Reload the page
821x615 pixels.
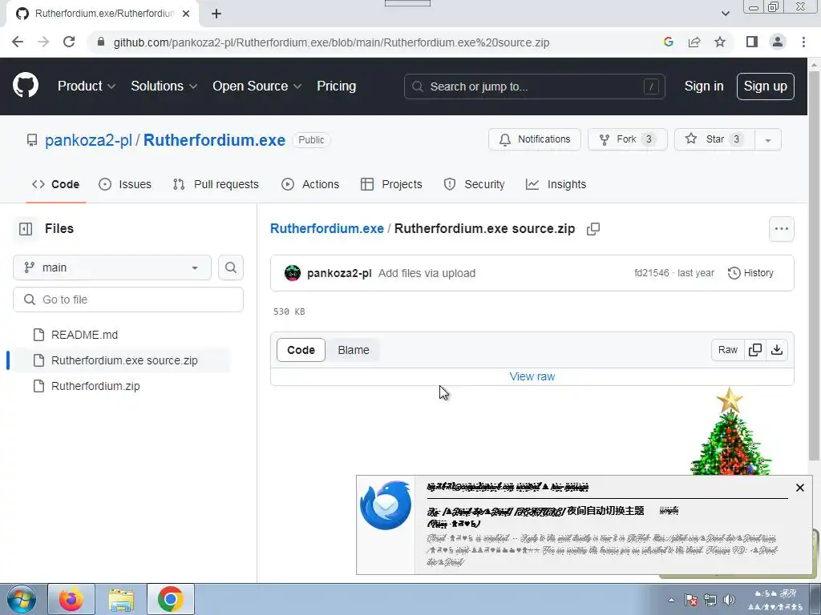point(69,42)
